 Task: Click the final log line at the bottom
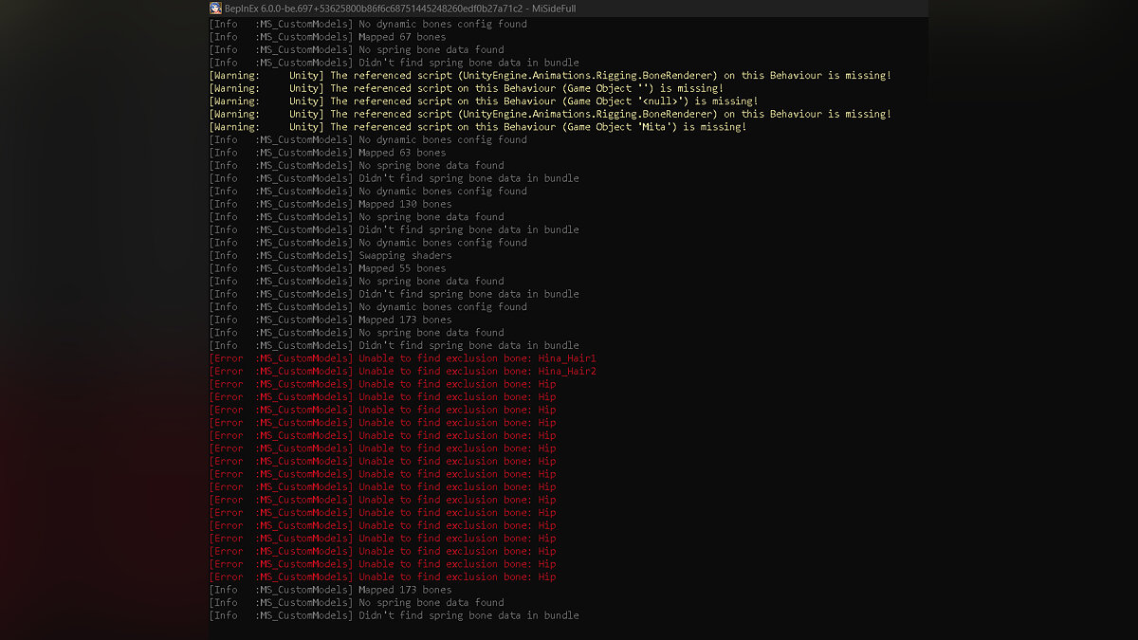tap(468, 615)
